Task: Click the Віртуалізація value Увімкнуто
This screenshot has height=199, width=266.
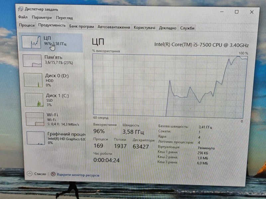Action: point(206,148)
